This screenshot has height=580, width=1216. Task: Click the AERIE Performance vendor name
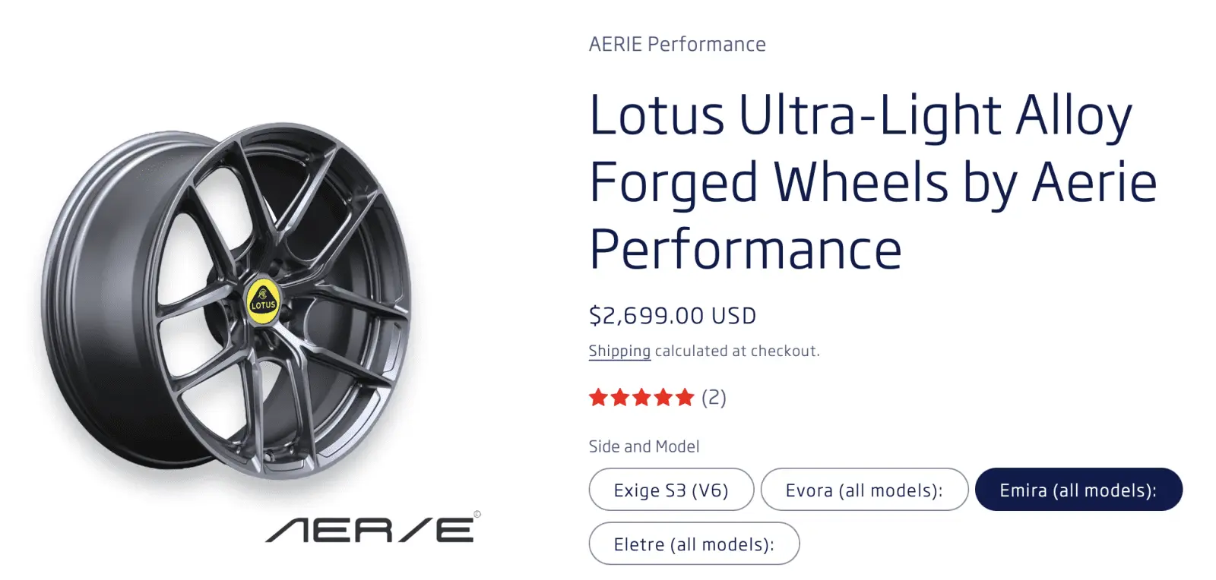677,44
